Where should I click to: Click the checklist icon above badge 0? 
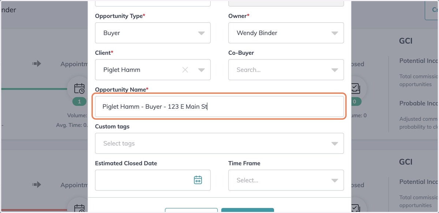pyautogui.click(x=354, y=88)
